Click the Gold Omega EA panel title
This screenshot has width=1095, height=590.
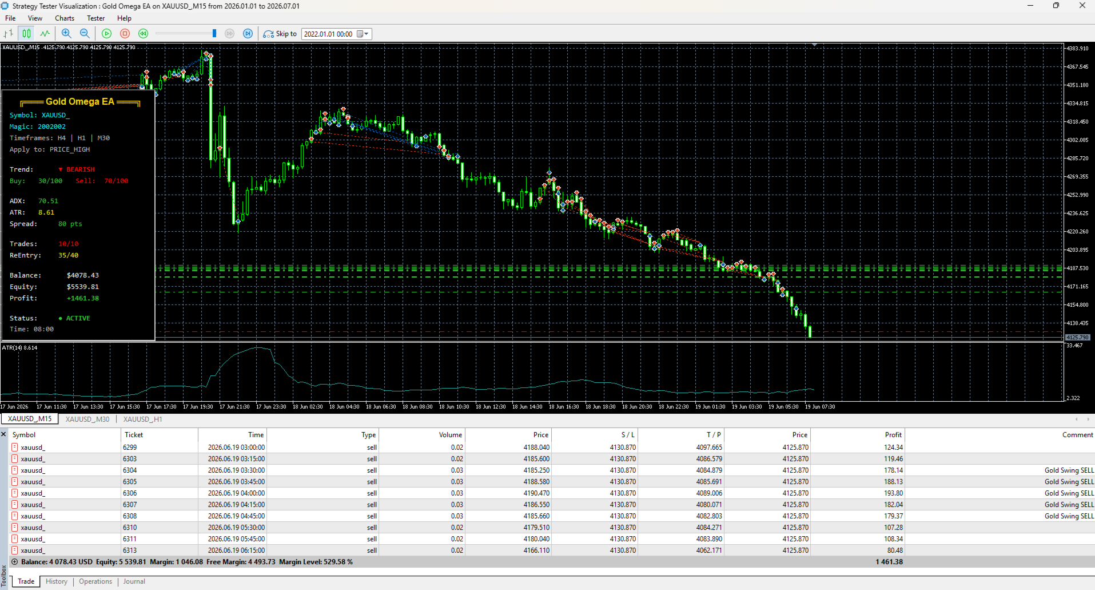[x=80, y=102]
